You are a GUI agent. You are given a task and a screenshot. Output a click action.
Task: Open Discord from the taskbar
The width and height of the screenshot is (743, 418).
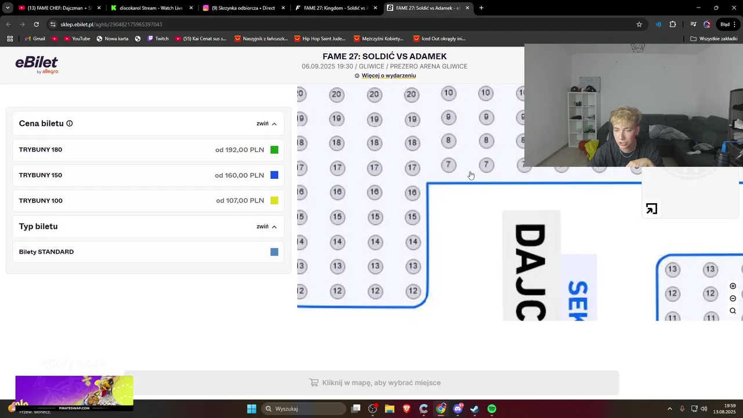pos(457,409)
